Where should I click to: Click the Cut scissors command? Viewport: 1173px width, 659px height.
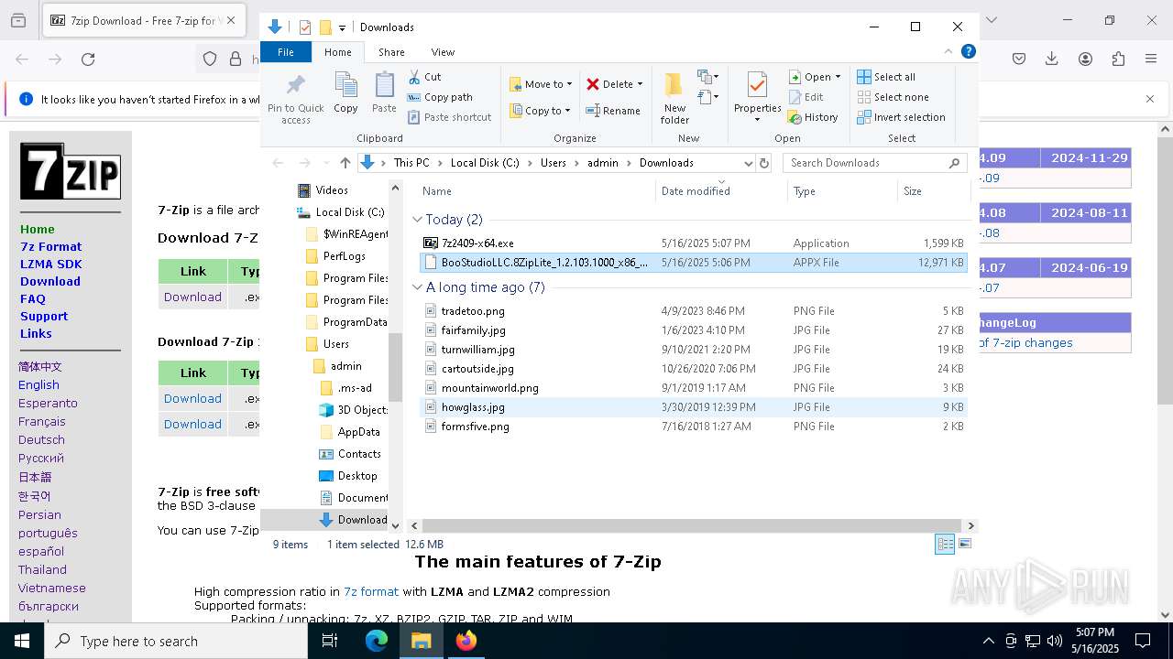[x=424, y=77]
